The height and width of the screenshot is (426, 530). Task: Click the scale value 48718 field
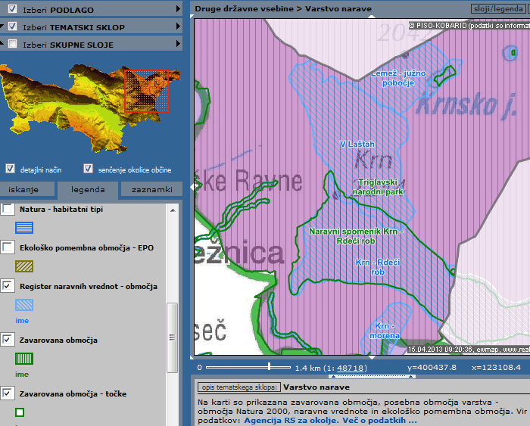point(351,368)
